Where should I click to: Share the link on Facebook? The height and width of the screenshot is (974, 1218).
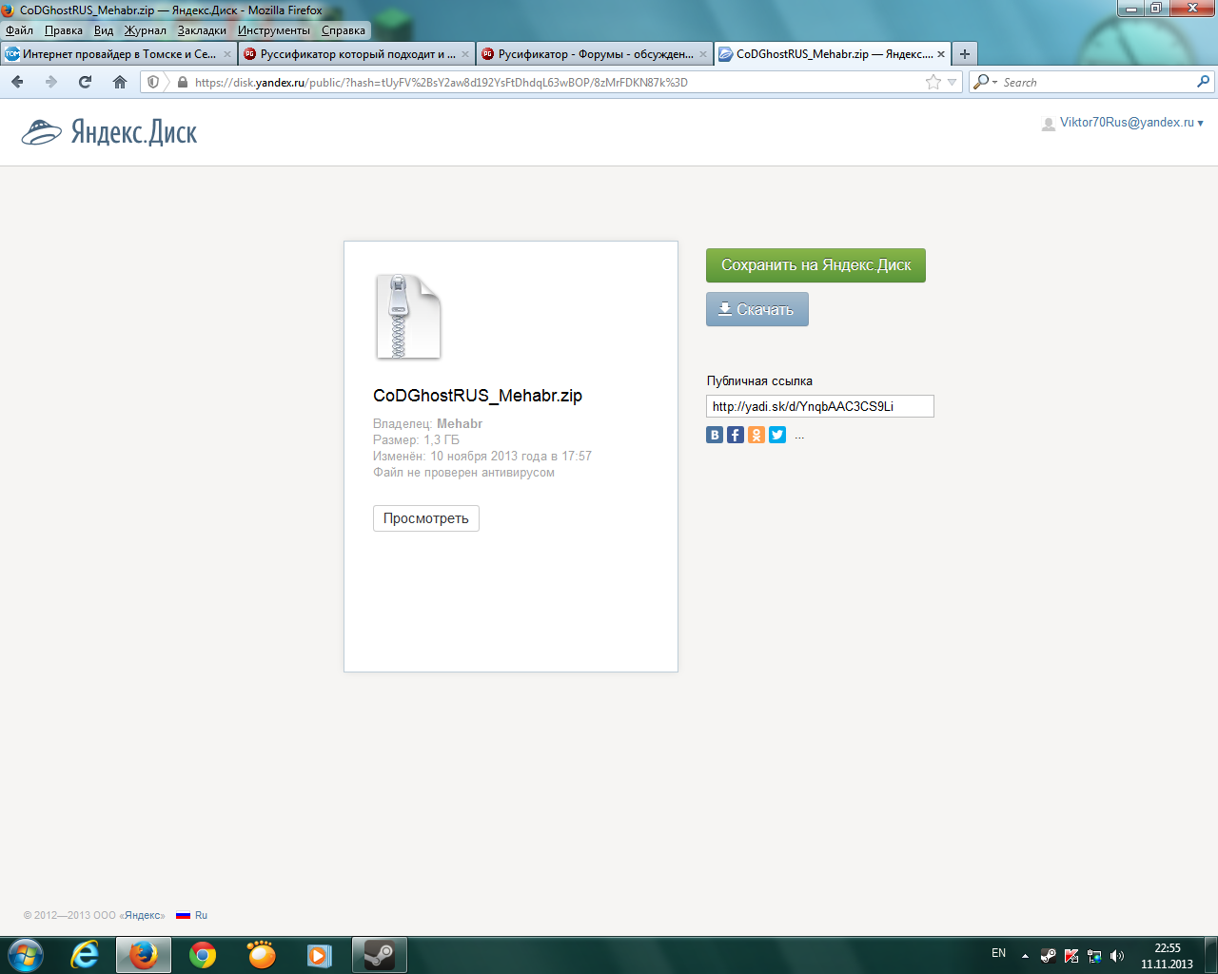point(736,435)
